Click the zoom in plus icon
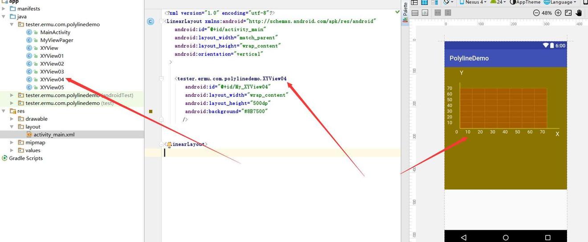Viewport: 588px width, 242px height. [x=558, y=13]
